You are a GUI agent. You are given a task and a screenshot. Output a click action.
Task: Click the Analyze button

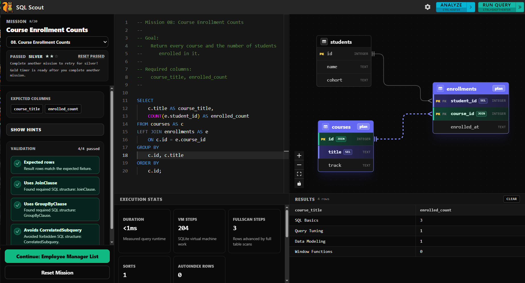click(451, 7)
